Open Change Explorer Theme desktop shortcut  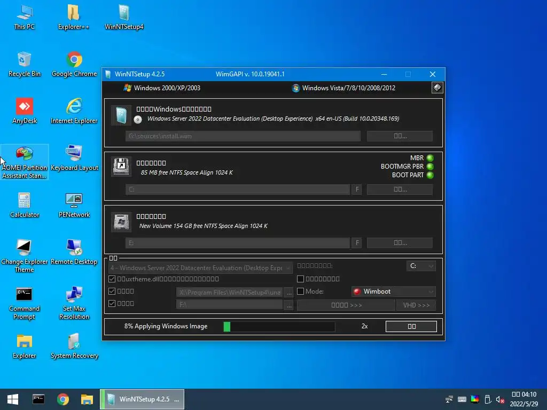[x=25, y=256]
